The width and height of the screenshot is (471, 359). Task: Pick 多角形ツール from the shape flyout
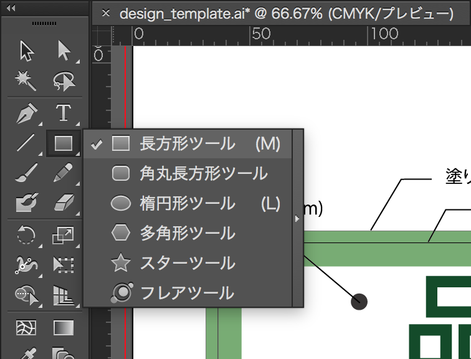click(x=187, y=233)
